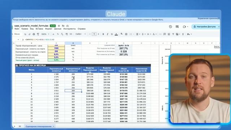Screen dimensions: 231x130
Task: Click the green XLSX format badge
Action: point(53,26)
